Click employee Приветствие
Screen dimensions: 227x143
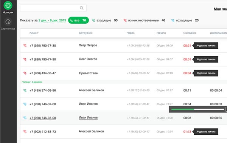88,73
